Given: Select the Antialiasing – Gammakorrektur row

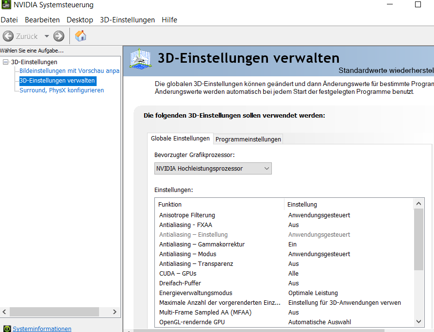Looking at the screenshot, I should pos(284,245).
